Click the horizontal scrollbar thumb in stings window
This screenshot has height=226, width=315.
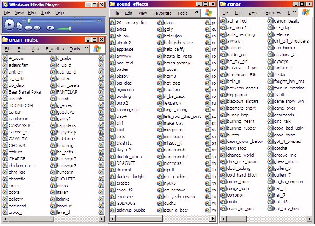236,219
